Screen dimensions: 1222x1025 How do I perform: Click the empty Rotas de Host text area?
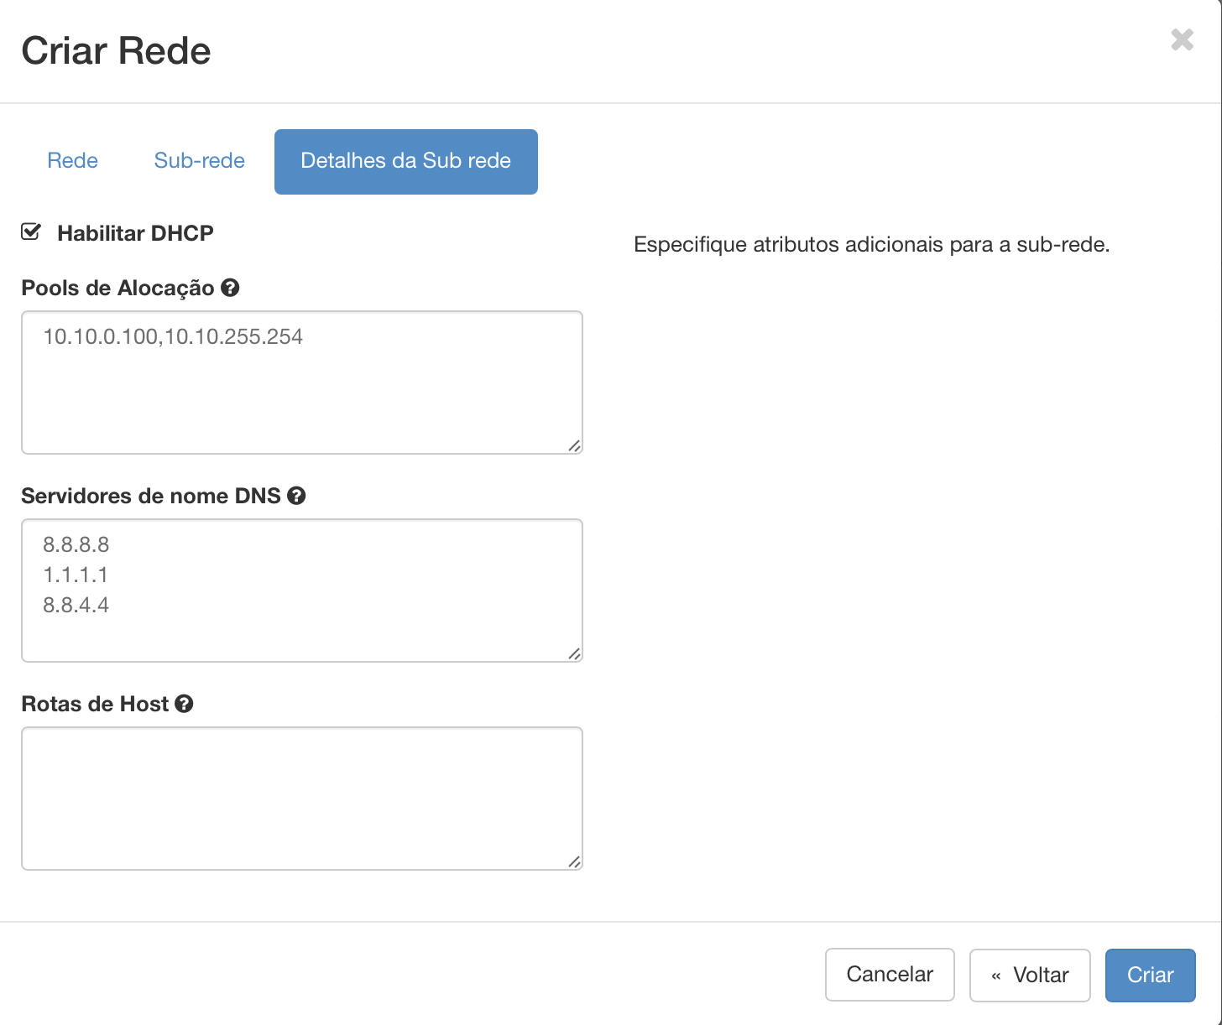click(x=302, y=799)
